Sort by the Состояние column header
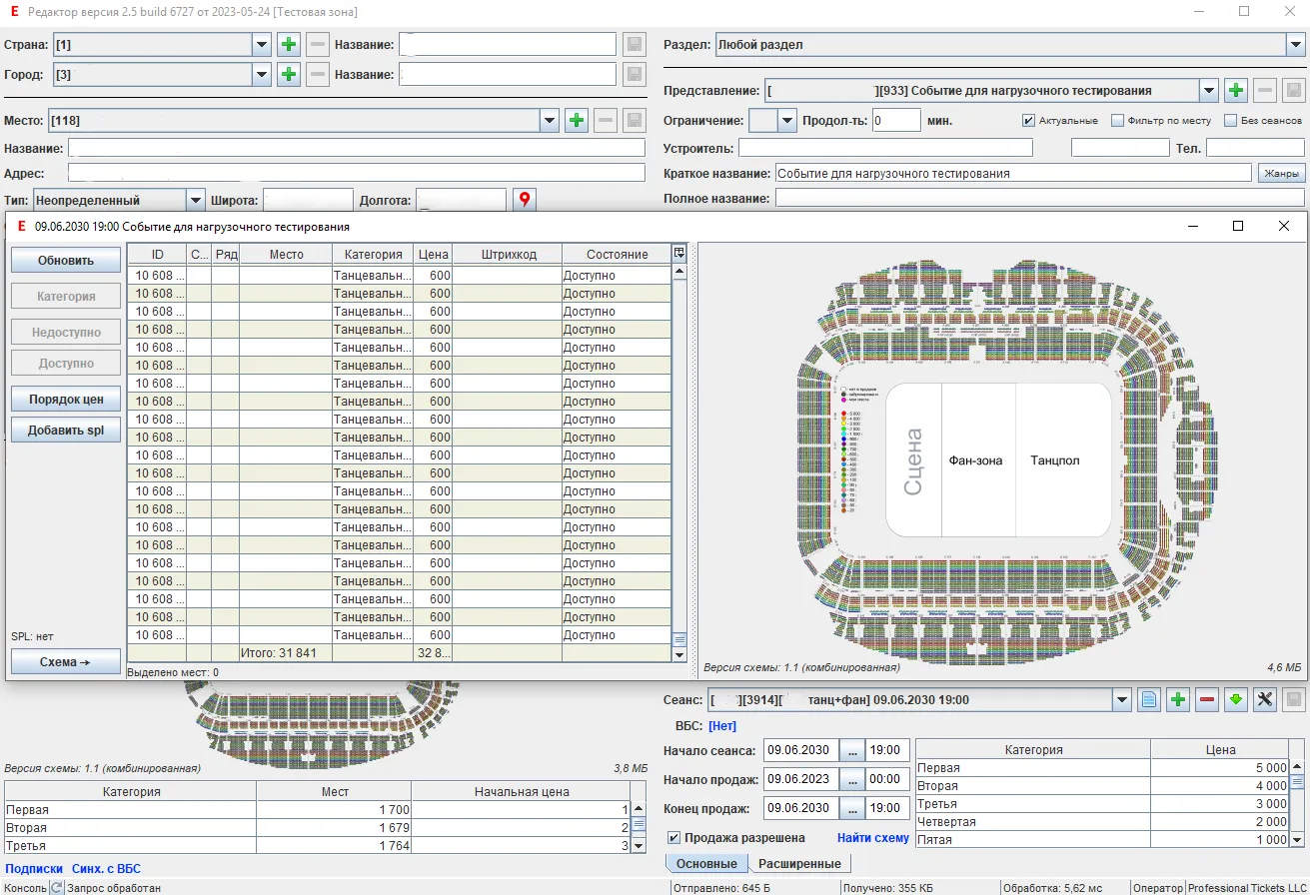Image resolution: width=1310 pixels, height=895 pixels. [617, 254]
